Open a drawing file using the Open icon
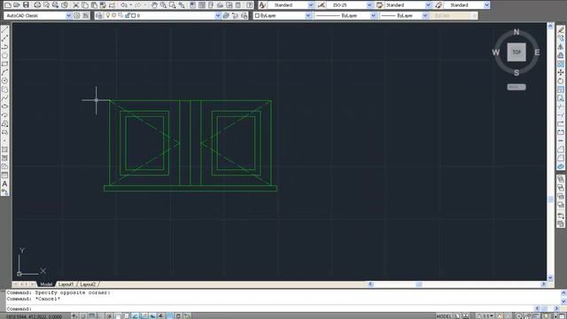Image resolution: width=567 pixels, height=319 pixels. pyautogui.click(x=17, y=5)
